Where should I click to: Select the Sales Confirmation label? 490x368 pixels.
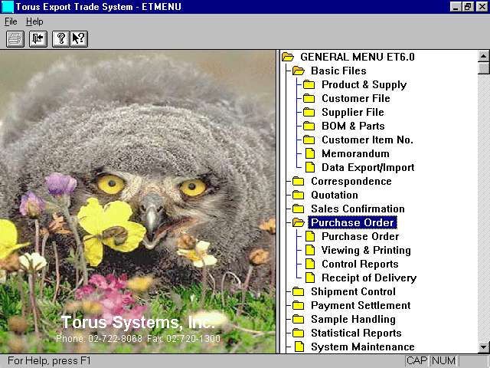(358, 209)
